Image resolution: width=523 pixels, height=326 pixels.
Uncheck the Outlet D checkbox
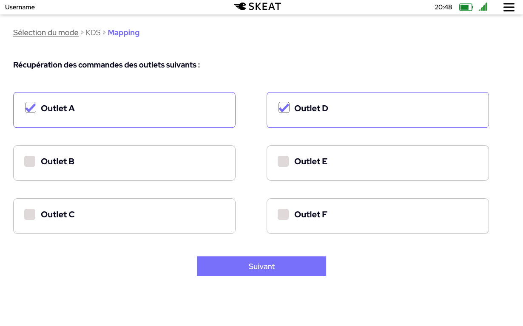(x=284, y=108)
